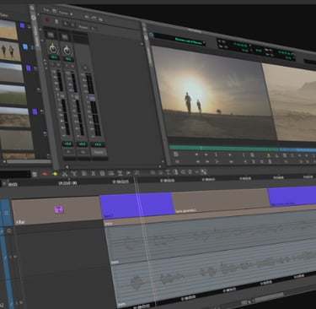Image resolution: width=316 pixels, height=309 pixels.
Task: Click the red record button in the audio mixer
Action: [x=47, y=20]
